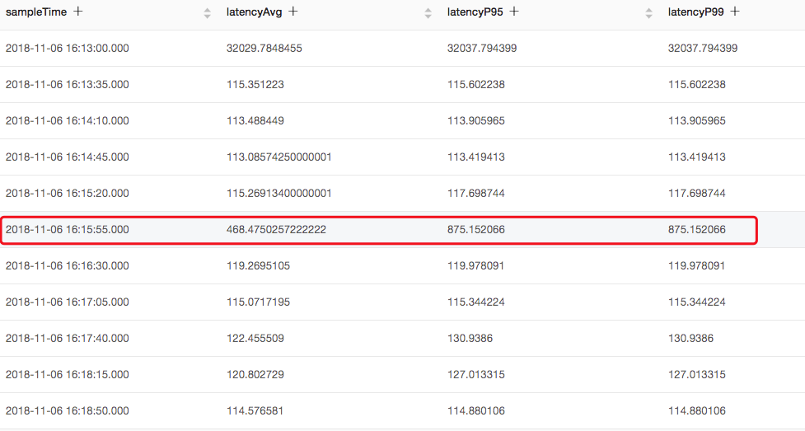Select highlighted timestamp 2018-11-06 16:15:55.000

pos(68,230)
